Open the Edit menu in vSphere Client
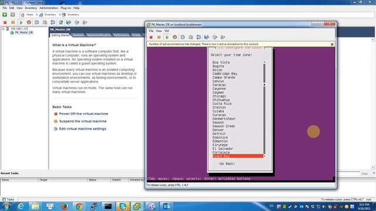 pyautogui.click(x=12, y=8)
